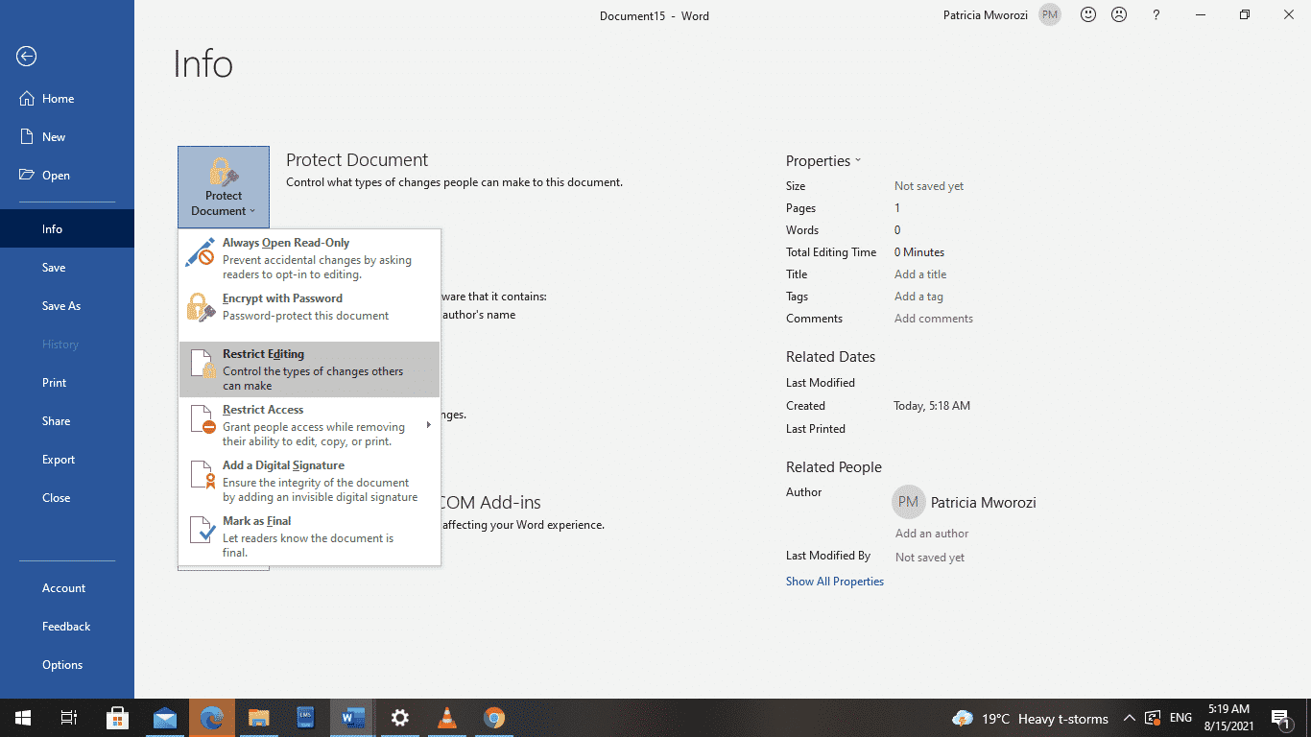The height and width of the screenshot is (737, 1311).
Task: Open the Print section
Action: pos(54,382)
